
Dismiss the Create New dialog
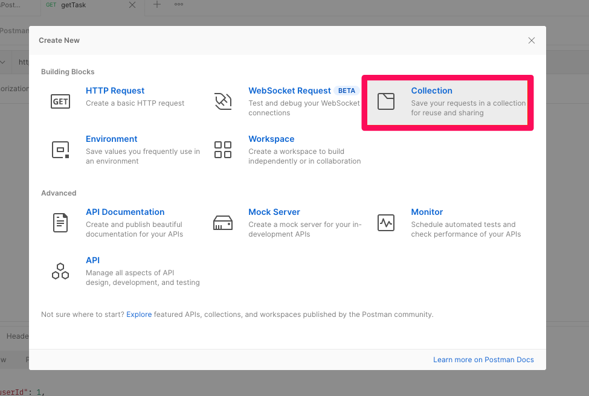pyautogui.click(x=531, y=40)
